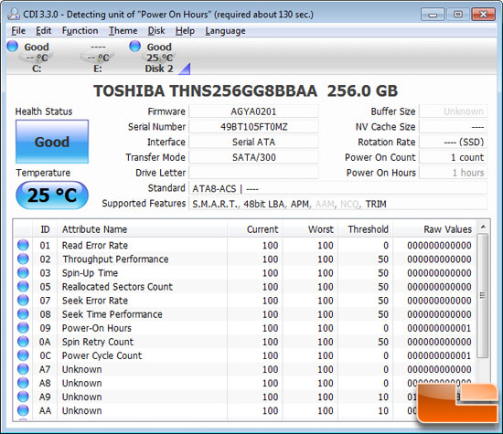Click the Serial Number field 49BT105FT0MZ
This screenshot has width=503, height=434.
pyautogui.click(x=253, y=127)
